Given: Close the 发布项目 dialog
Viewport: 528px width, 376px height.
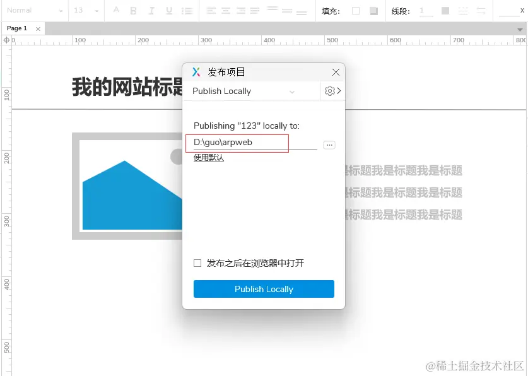Looking at the screenshot, I should tap(336, 73).
